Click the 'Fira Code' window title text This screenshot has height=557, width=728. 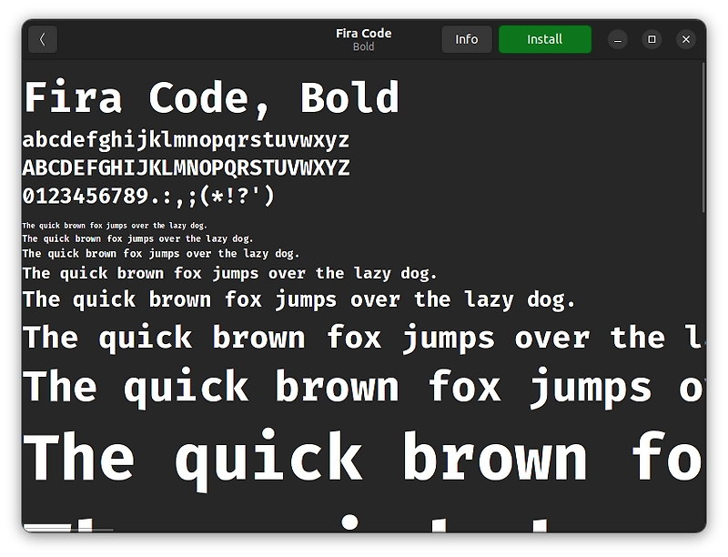363,34
